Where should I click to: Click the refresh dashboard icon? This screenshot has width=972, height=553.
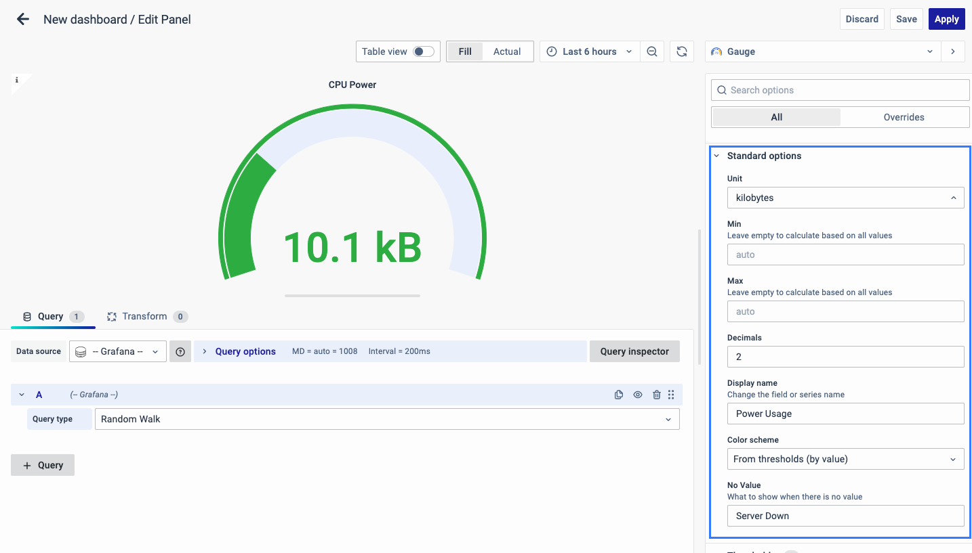tap(682, 51)
